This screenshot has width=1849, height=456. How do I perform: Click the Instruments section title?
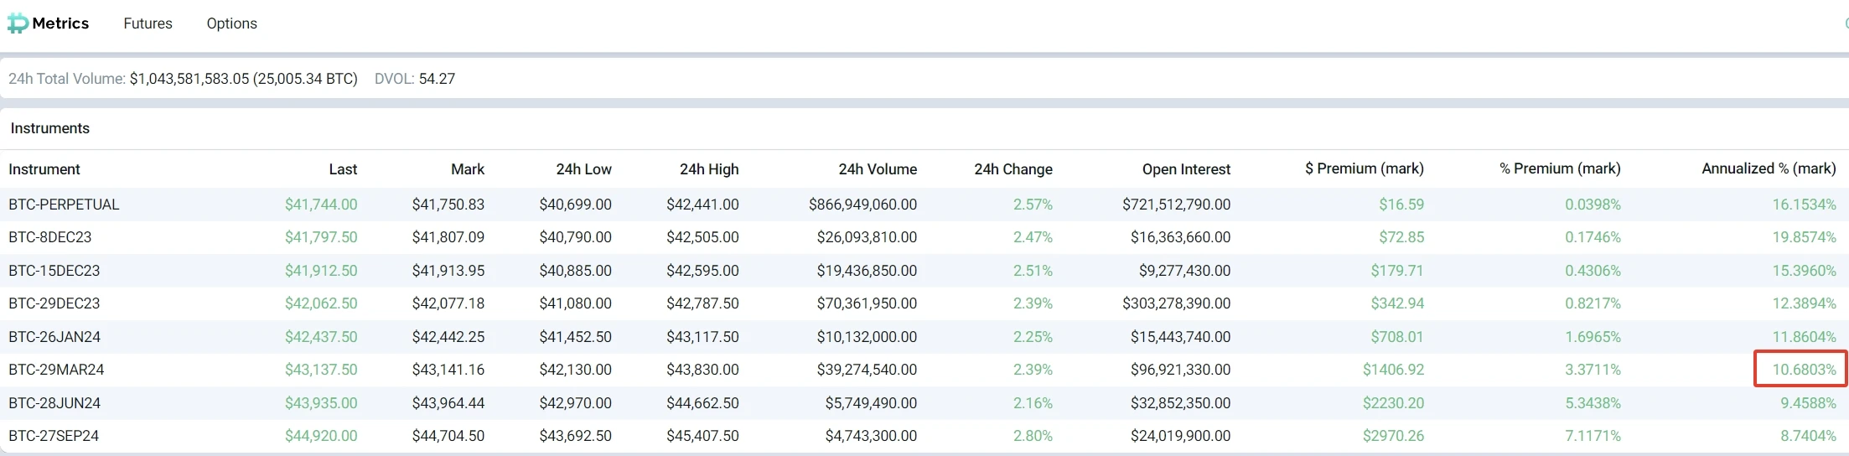point(49,128)
